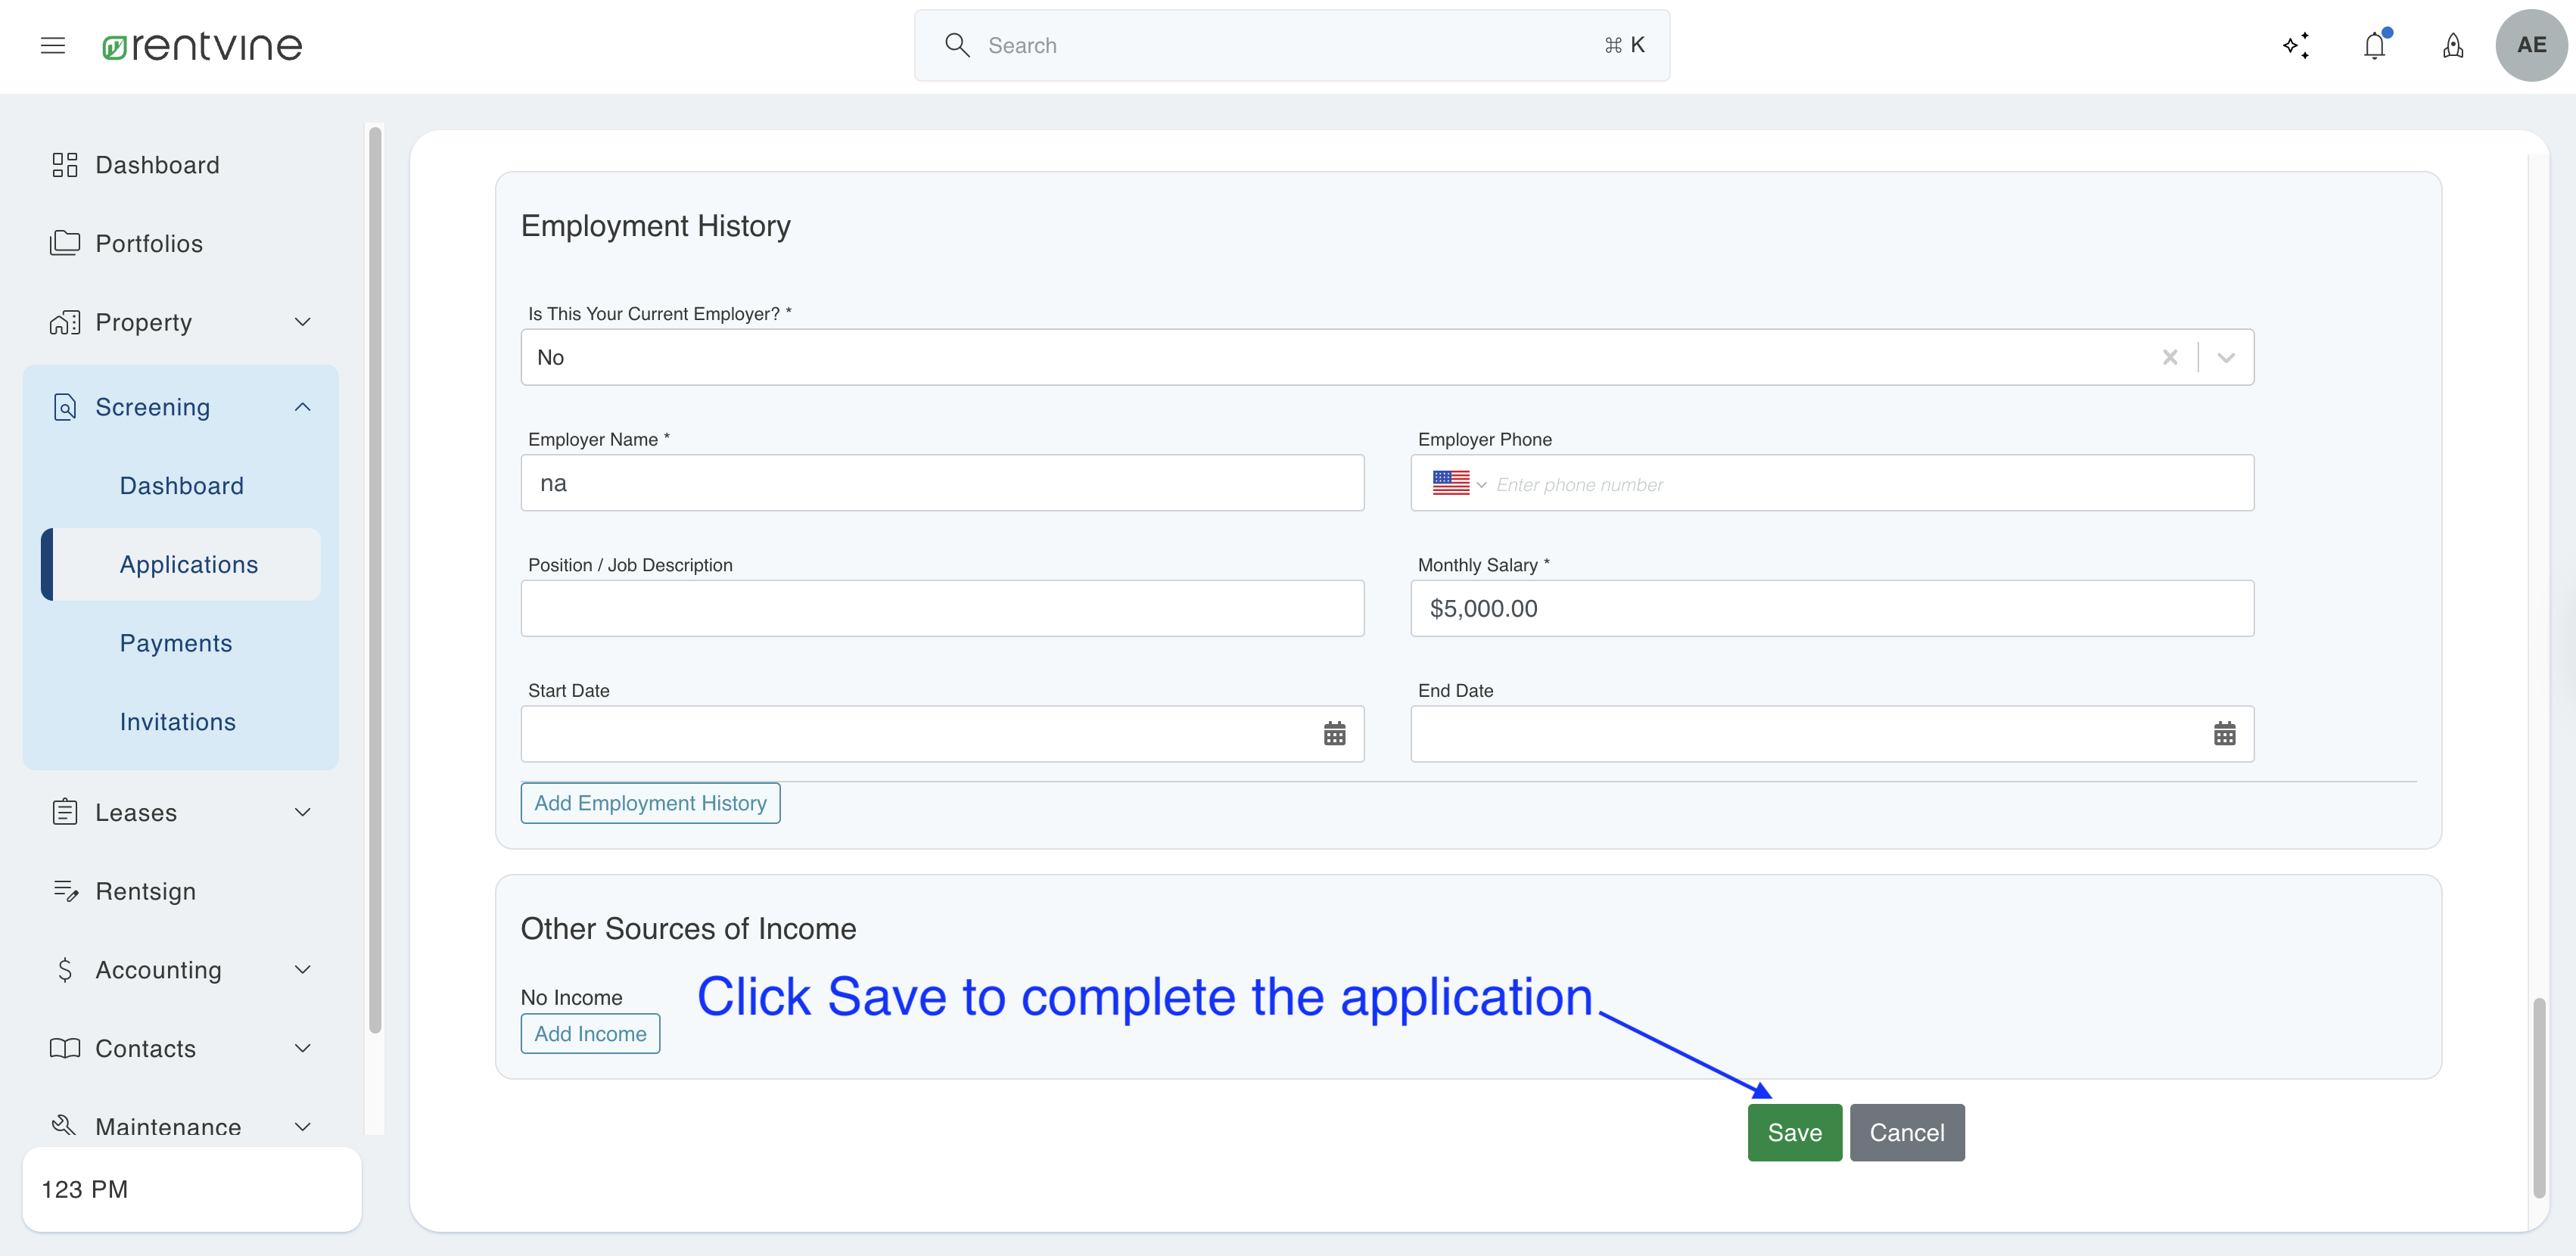
Task: Collapse the Screening menu chevron
Action: coord(303,407)
